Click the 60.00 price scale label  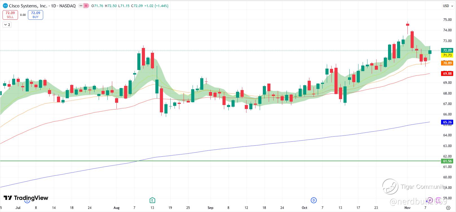pyautogui.click(x=448, y=177)
